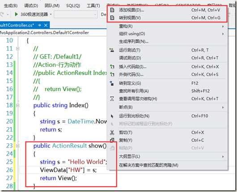Click the "Hello World" string literal
Viewport: 237px width, 192px height.
(86, 162)
